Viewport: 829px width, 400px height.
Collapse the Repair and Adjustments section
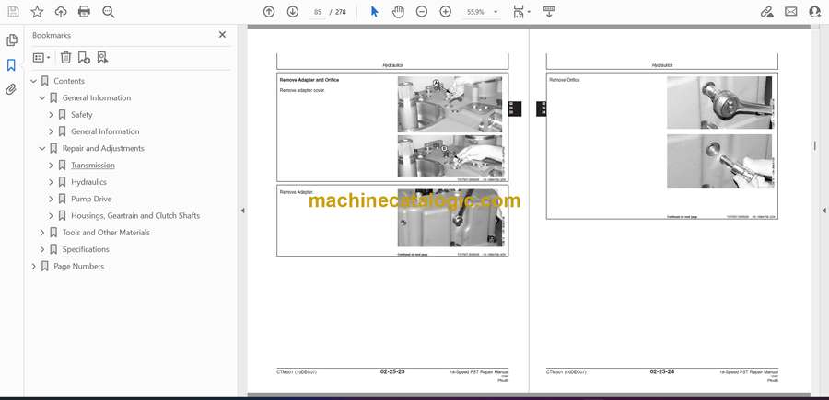41,148
